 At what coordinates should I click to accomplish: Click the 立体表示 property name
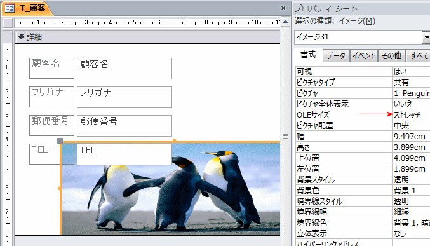344,234
